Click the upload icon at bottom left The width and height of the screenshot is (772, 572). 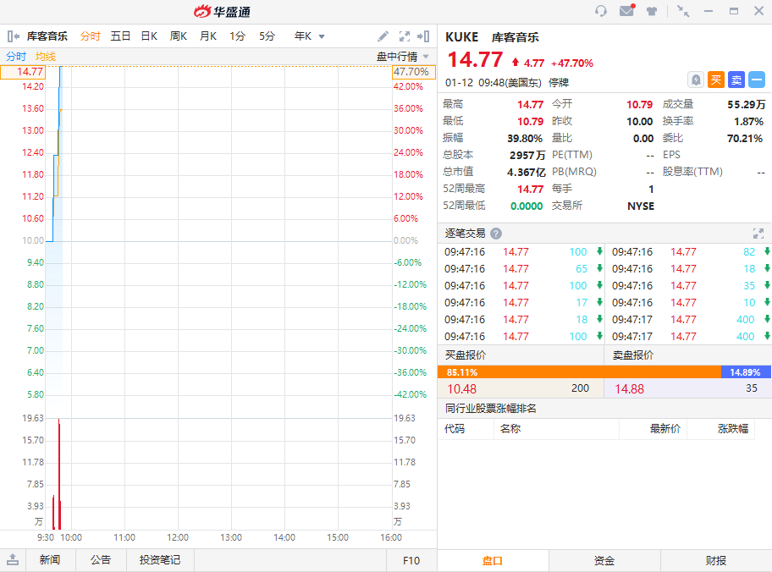13,560
